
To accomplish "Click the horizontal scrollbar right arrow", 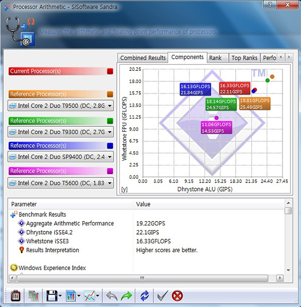I will coord(280,278).
